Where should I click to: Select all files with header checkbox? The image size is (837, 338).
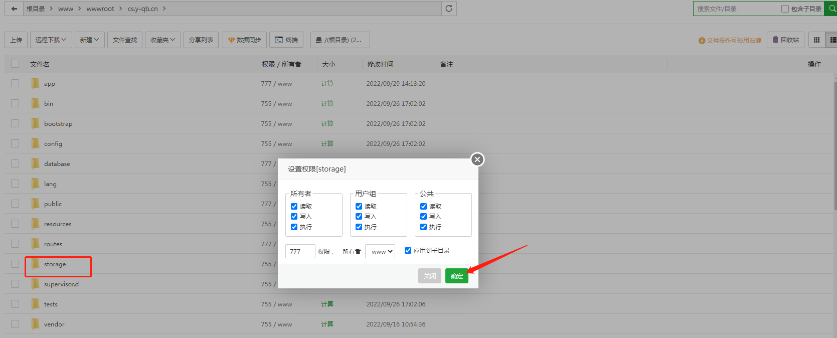point(15,64)
